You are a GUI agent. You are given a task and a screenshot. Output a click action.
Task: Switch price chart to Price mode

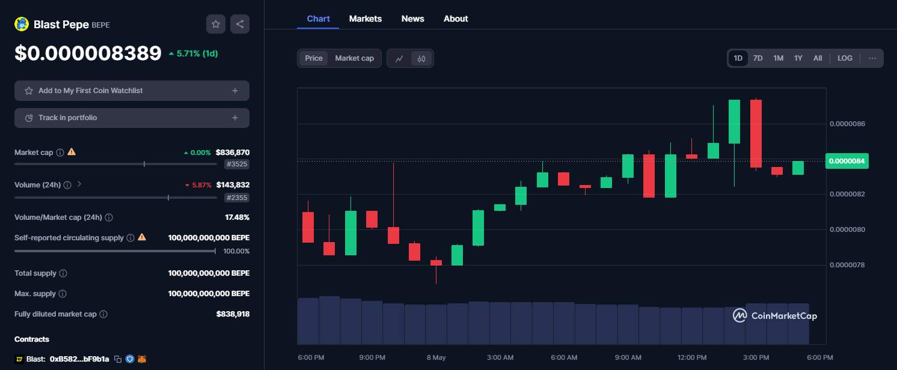[313, 58]
